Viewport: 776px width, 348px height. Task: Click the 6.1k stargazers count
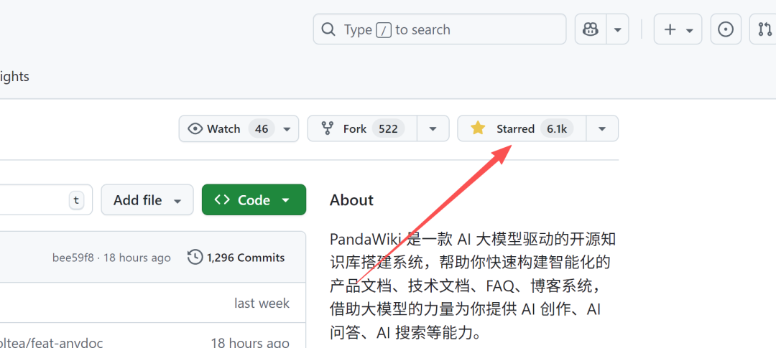point(557,128)
